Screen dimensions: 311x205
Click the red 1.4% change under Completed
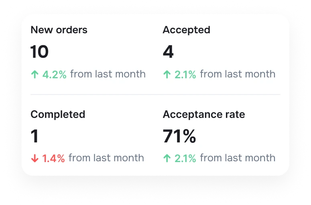(53, 158)
